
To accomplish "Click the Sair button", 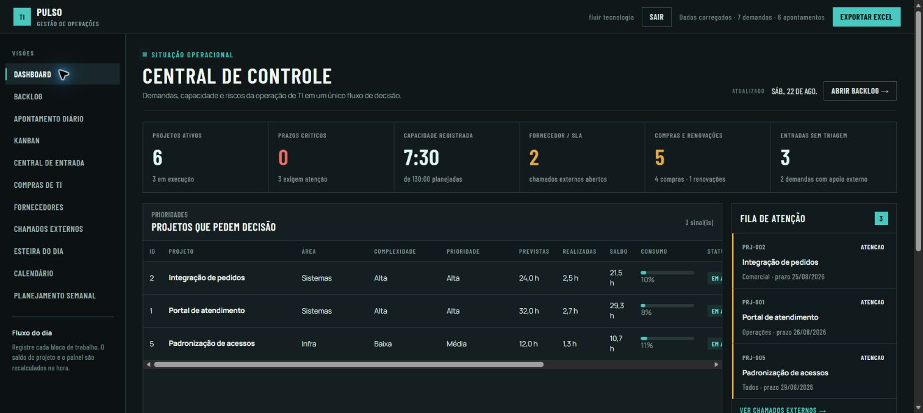I will click(656, 17).
